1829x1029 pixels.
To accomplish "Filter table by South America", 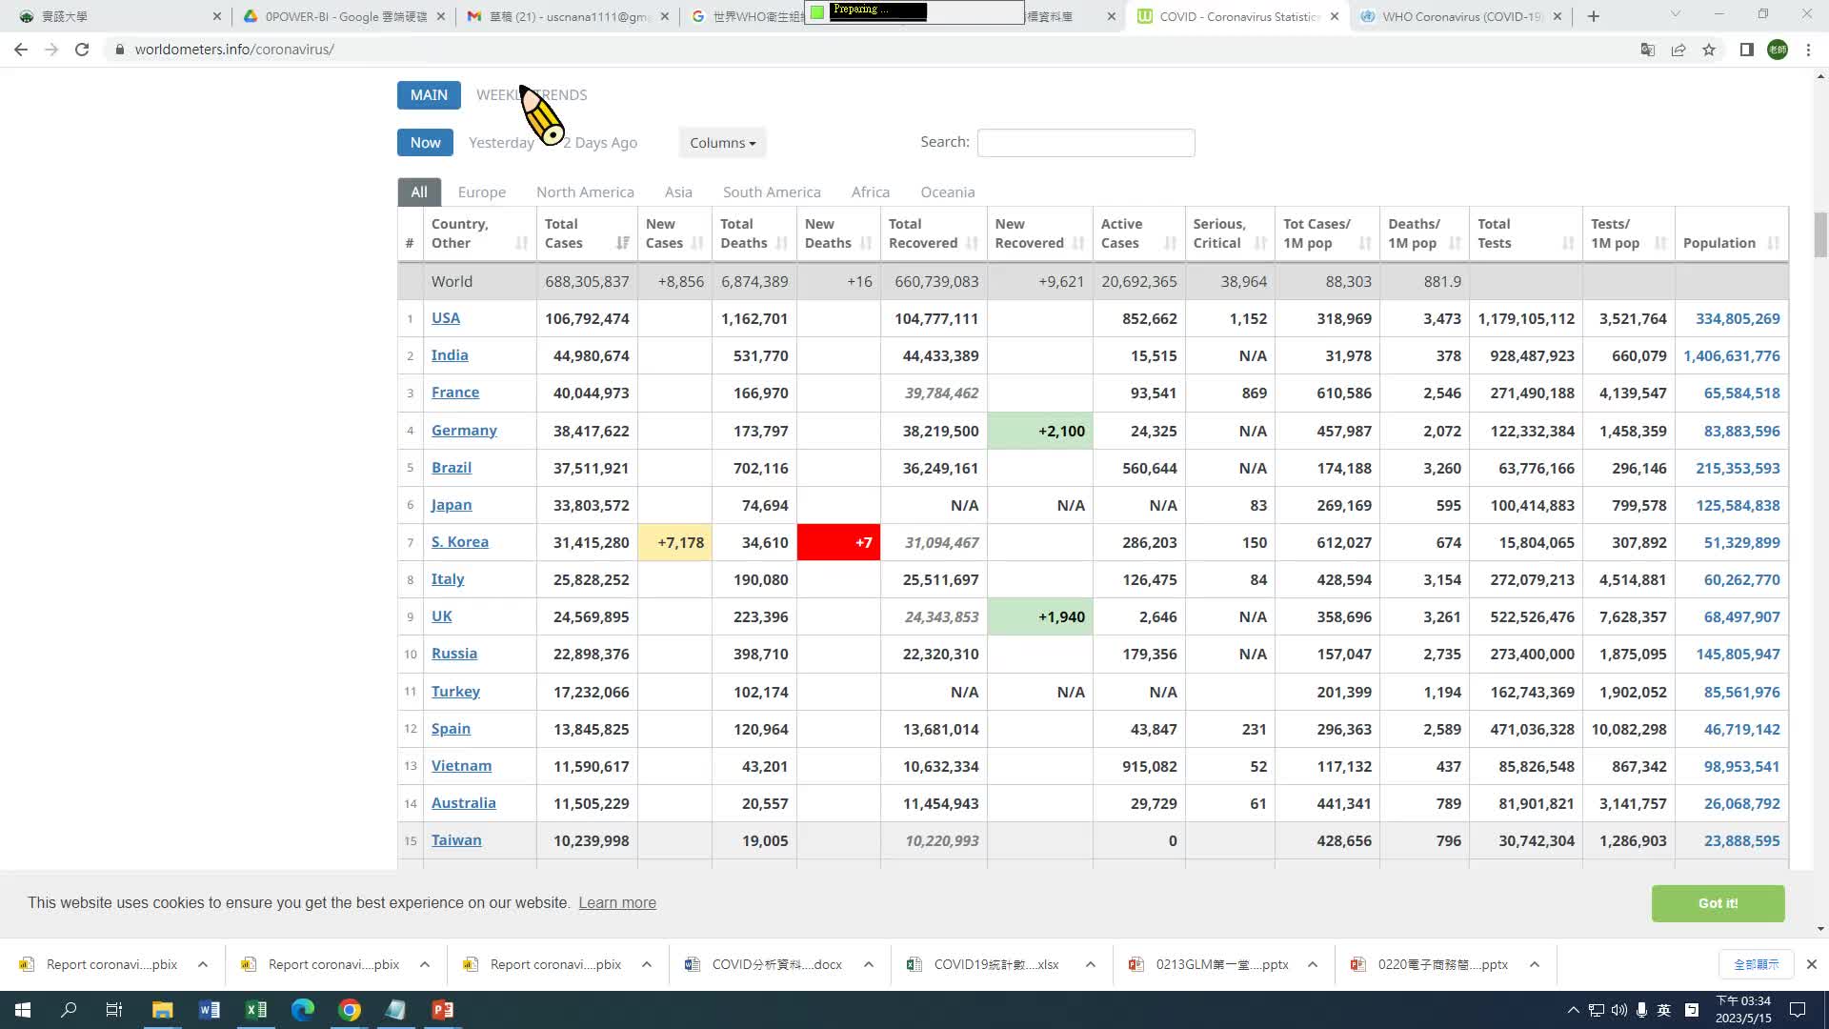I will (772, 192).
